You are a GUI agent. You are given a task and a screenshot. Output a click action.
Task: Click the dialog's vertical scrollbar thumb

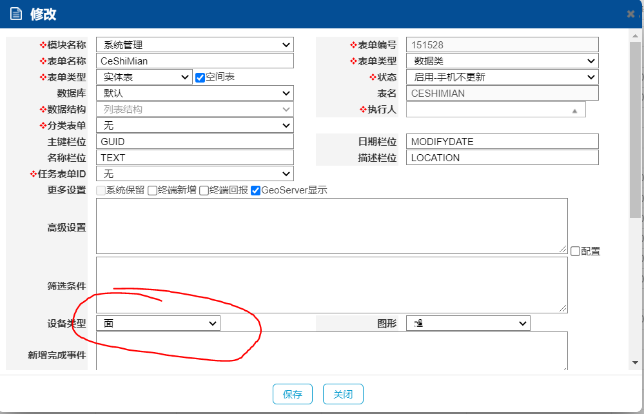(x=635, y=129)
